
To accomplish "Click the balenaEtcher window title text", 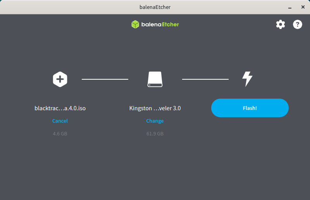I will coord(155,7).
